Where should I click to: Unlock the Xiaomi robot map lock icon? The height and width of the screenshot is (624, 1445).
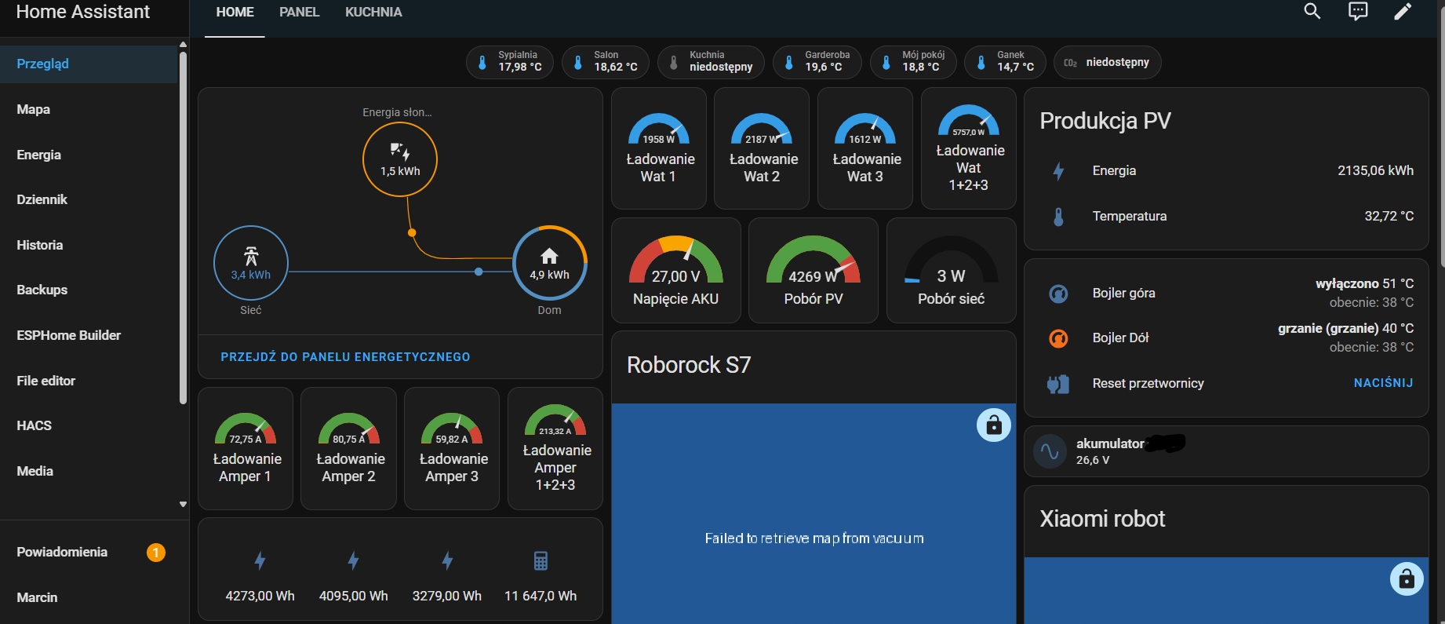(1407, 579)
